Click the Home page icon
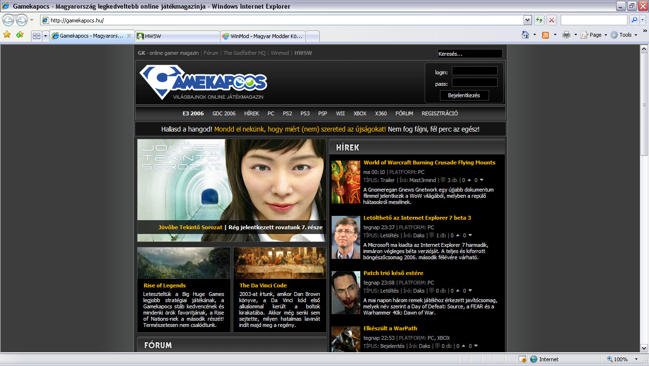 tap(525, 35)
